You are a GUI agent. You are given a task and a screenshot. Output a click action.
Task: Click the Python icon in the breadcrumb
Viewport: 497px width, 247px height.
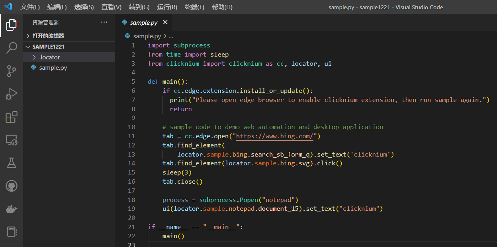pyautogui.click(x=127, y=36)
